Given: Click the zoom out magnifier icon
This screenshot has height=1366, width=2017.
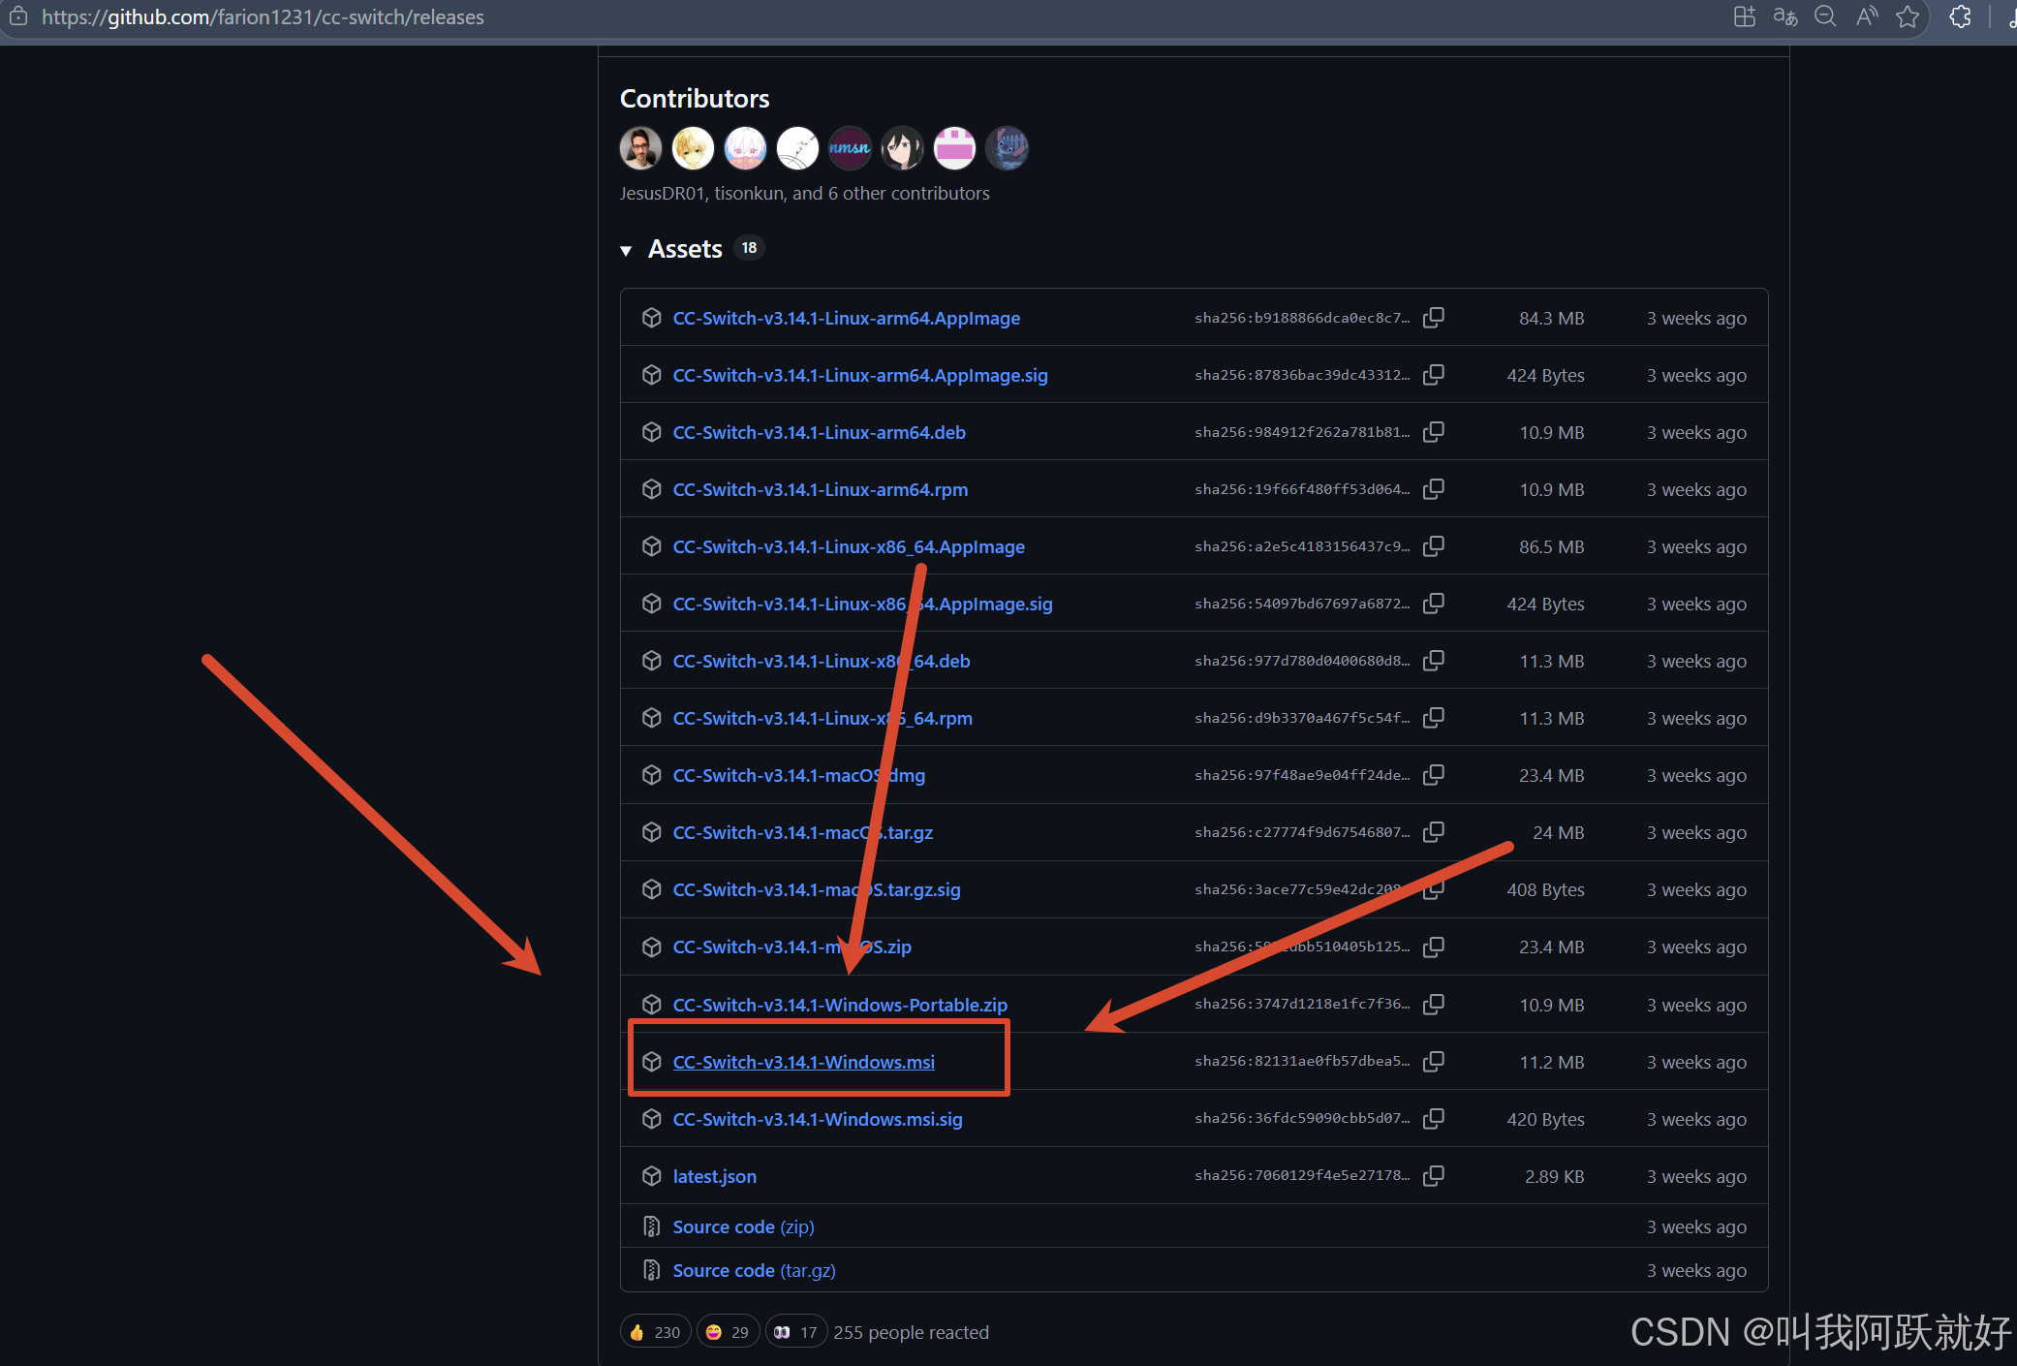Looking at the screenshot, I should (1825, 16).
